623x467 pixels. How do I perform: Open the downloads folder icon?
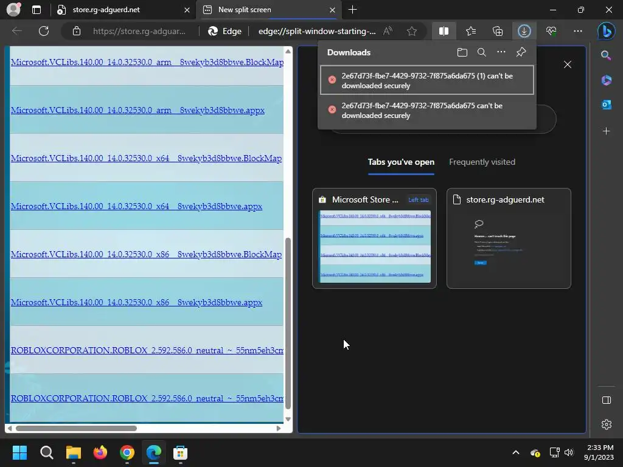(462, 52)
